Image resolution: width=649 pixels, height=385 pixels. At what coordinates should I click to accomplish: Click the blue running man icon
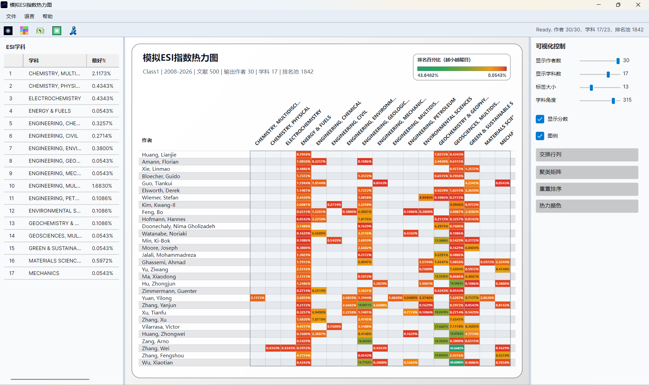point(73,31)
